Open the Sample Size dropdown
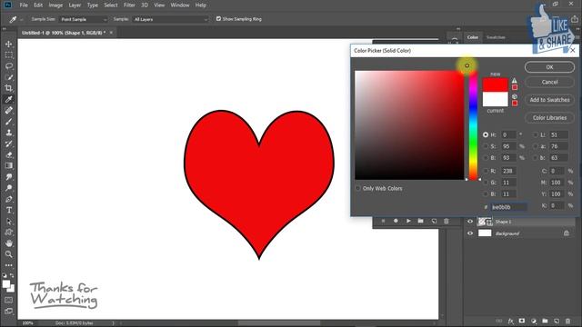This screenshot has height=327, width=582. [84, 19]
